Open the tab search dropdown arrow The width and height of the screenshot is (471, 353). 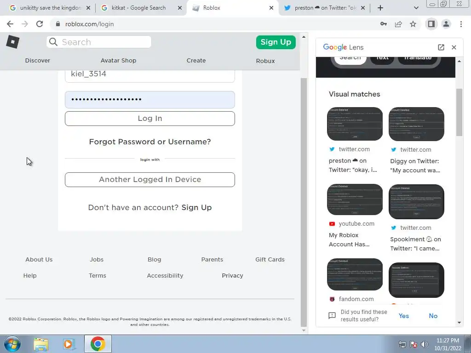(x=416, y=8)
